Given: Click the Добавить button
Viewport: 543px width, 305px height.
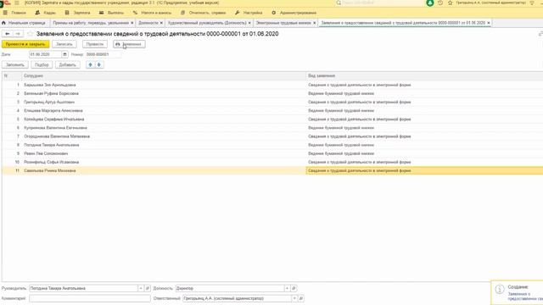Looking at the screenshot, I should pyautogui.click(x=68, y=64).
